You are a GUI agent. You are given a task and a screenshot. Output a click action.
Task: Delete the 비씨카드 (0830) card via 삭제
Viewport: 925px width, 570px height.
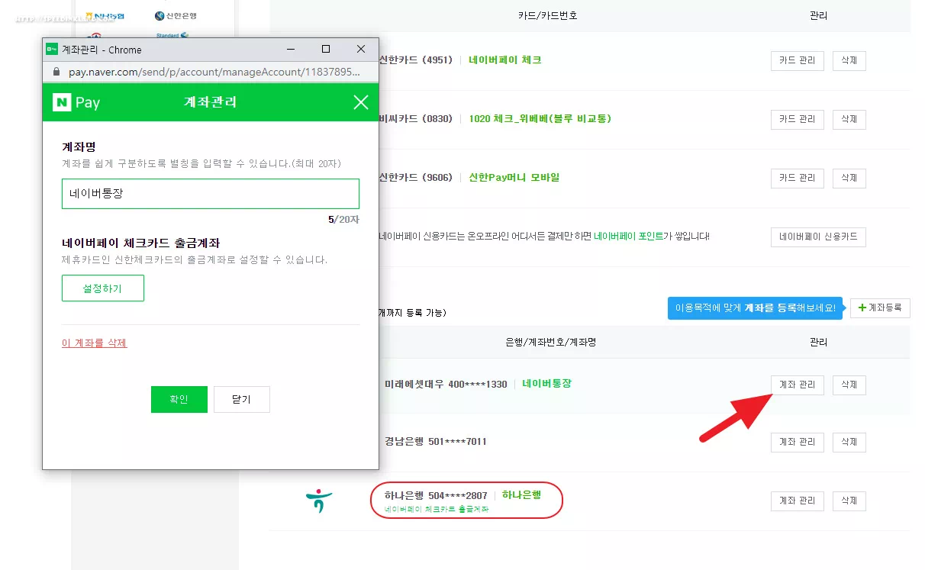[849, 119]
